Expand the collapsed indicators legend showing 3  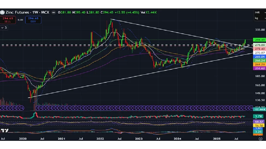pos(4,27)
